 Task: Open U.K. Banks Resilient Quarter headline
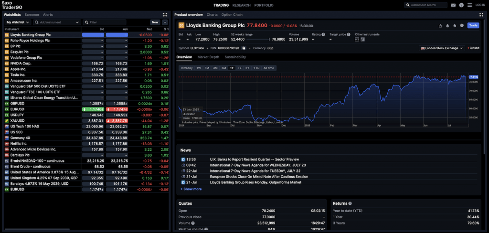(255, 159)
